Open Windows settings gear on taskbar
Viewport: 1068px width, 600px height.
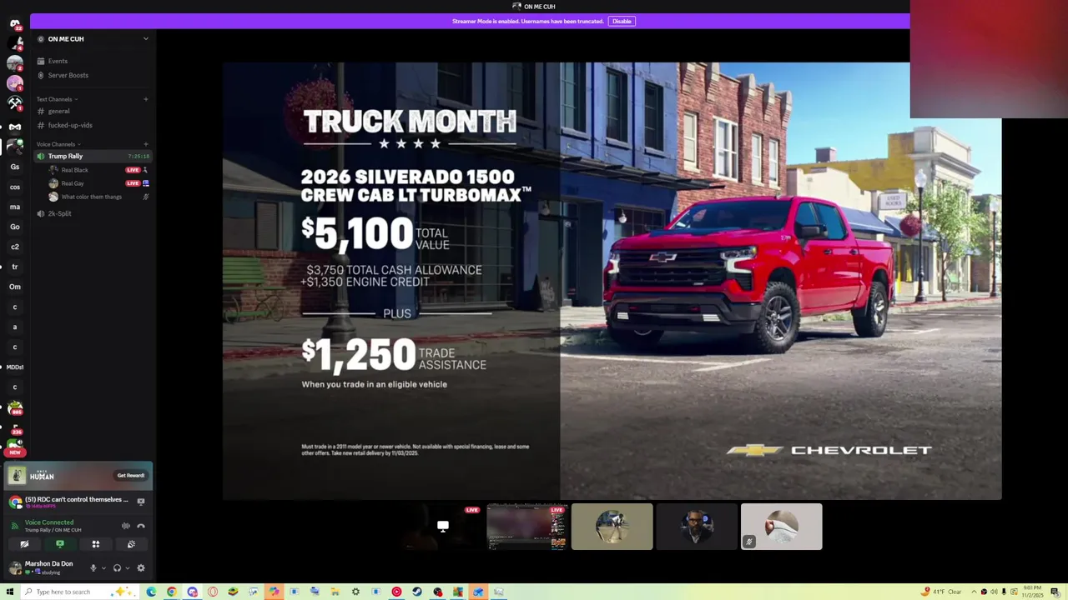355,592
